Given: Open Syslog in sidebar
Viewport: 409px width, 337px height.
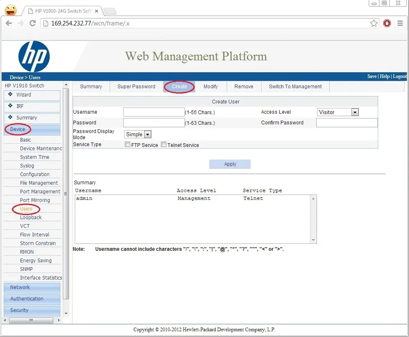Looking at the screenshot, I should pyautogui.click(x=27, y=166).
